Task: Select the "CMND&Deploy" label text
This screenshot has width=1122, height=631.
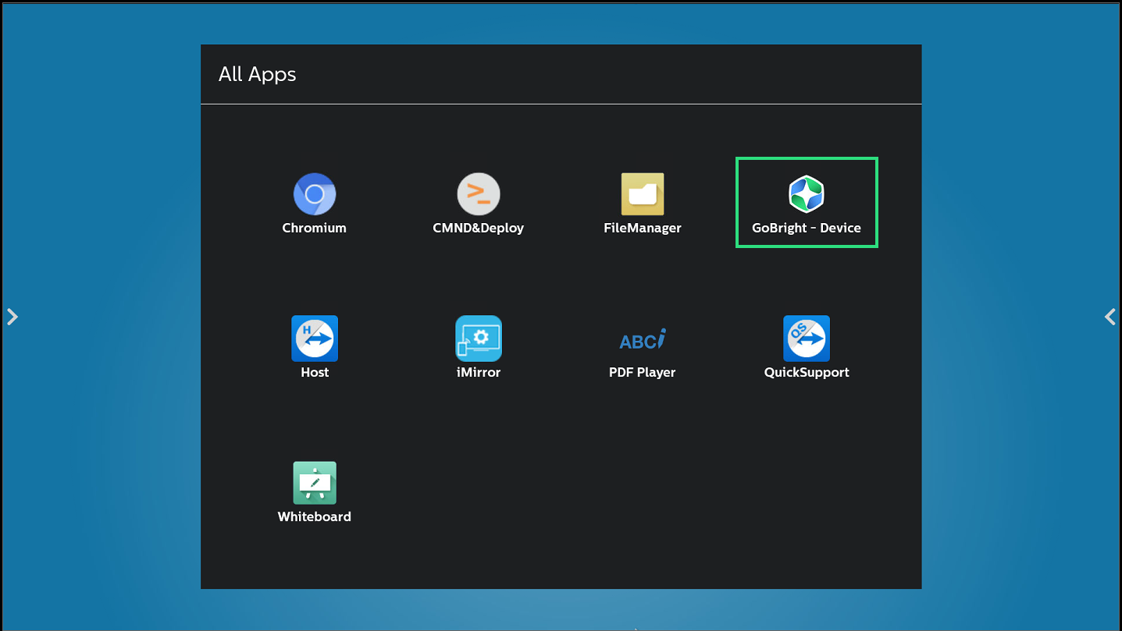Action: (x=478, y=228)
